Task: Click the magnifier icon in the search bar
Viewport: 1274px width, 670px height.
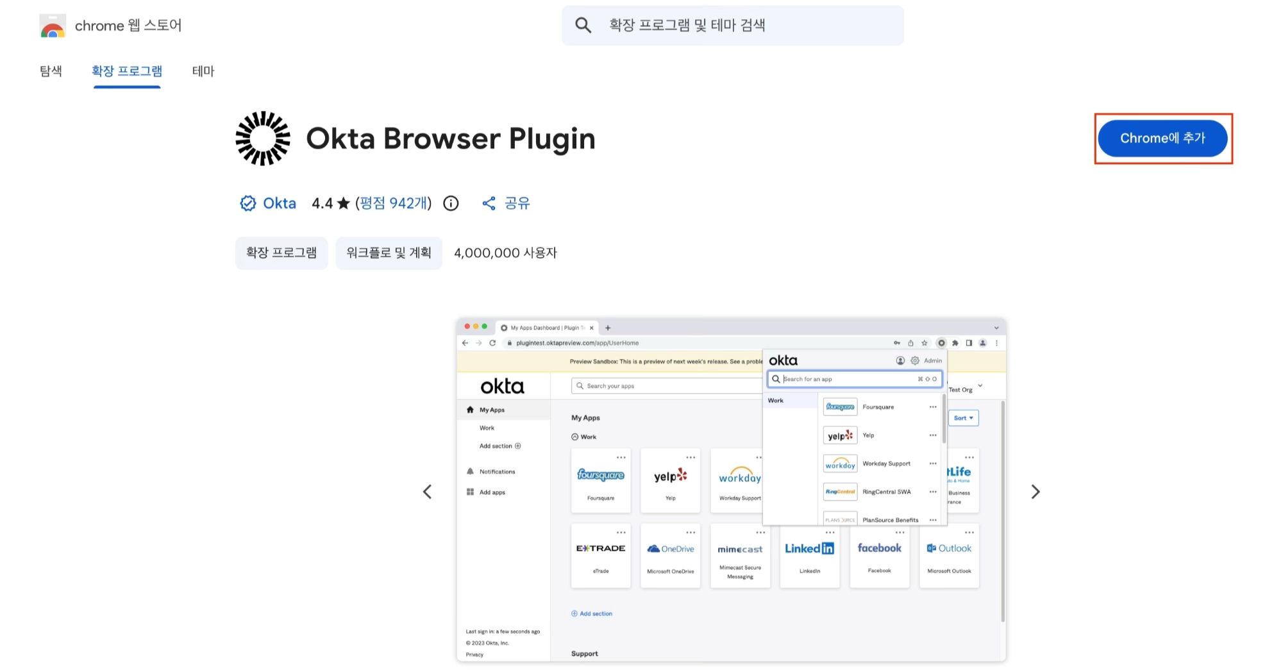Action: [x=583, y=25]
